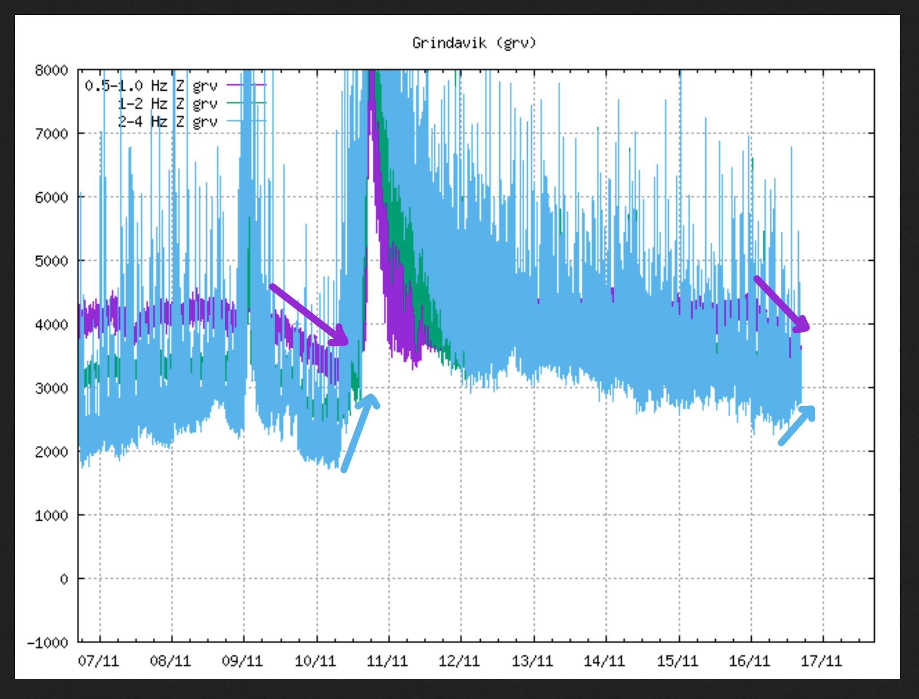Viewport: 919px width, 699px height.
Task: Click the y-axis label "6000"
Action: coord(51,197)
